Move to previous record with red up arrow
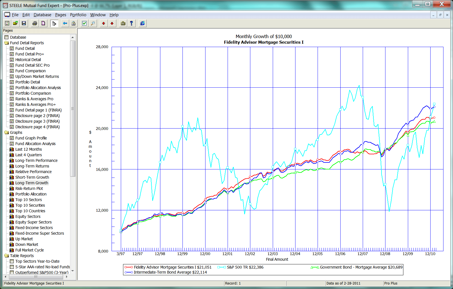 104,23
